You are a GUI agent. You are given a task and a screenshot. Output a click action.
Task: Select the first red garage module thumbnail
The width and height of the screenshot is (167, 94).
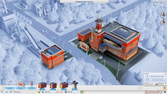tap(42, 85)
